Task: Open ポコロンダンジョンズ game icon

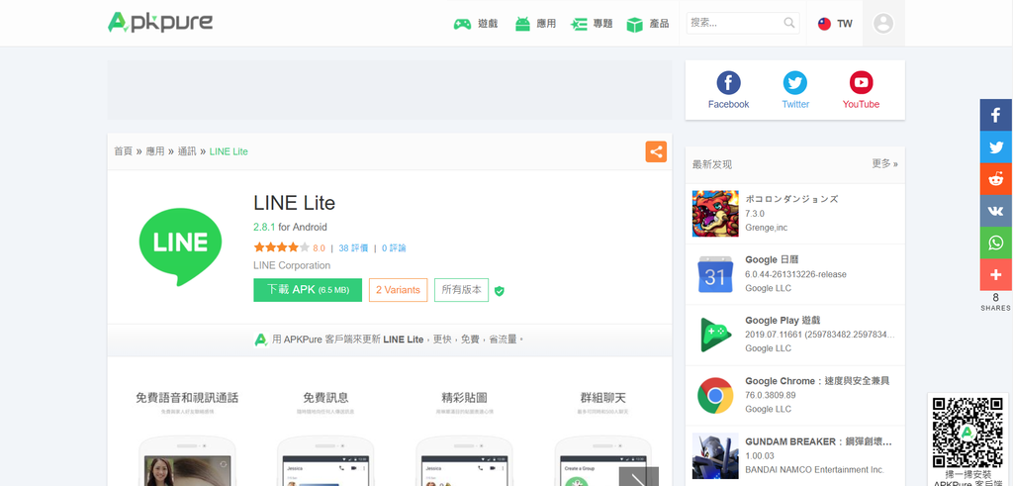Action: [x=715, y=213]
